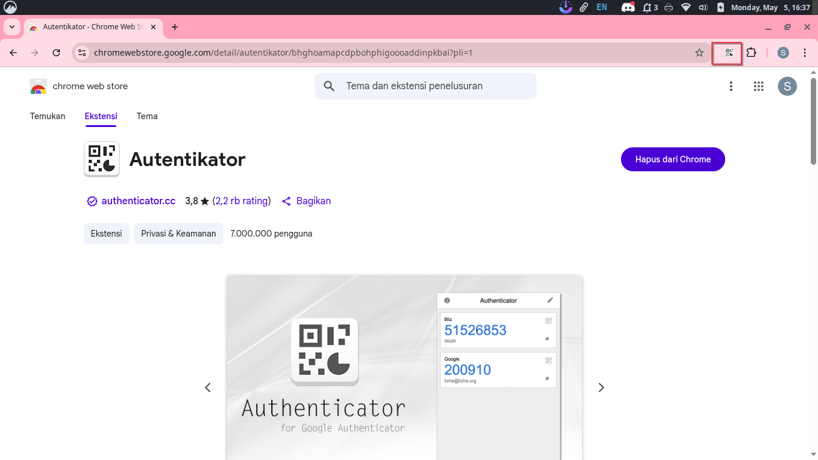Click the Privasi & Keamanan chip
The image size is (818, 460).
tap(178, 234)
